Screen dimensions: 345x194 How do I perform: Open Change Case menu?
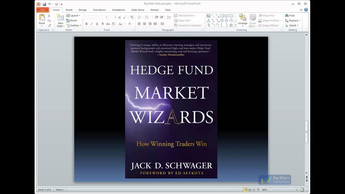point(121,24)
